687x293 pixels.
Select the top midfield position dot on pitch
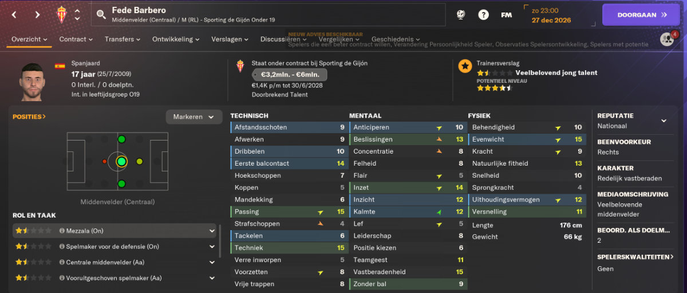[x=121, y=139]
